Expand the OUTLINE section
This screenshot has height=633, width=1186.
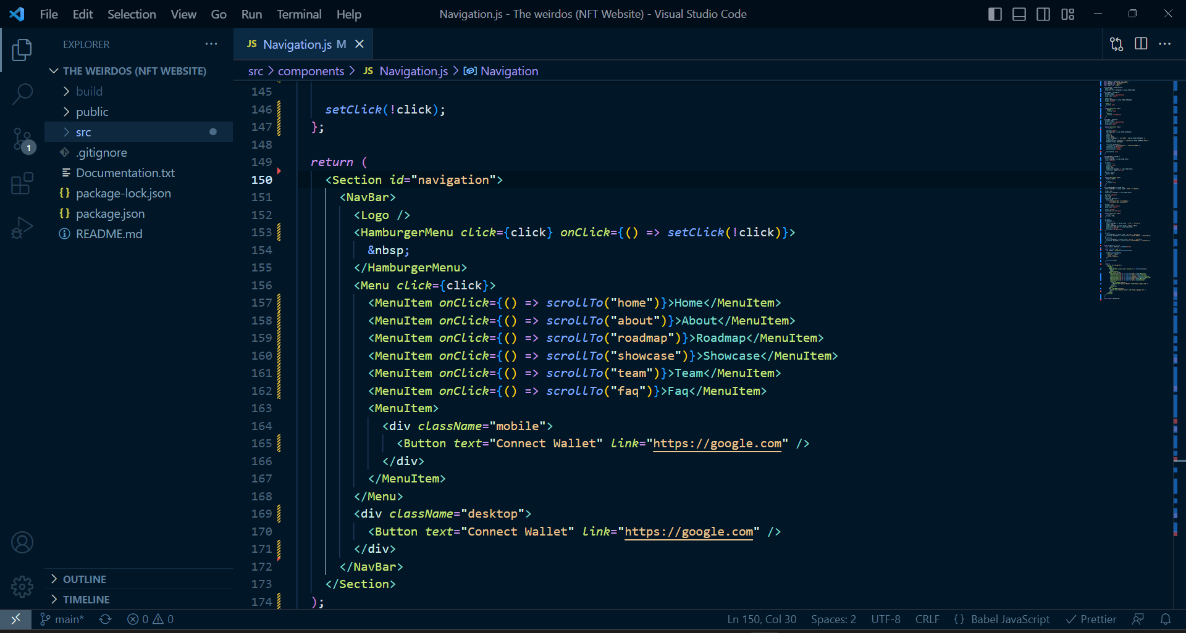coord(85,579)
